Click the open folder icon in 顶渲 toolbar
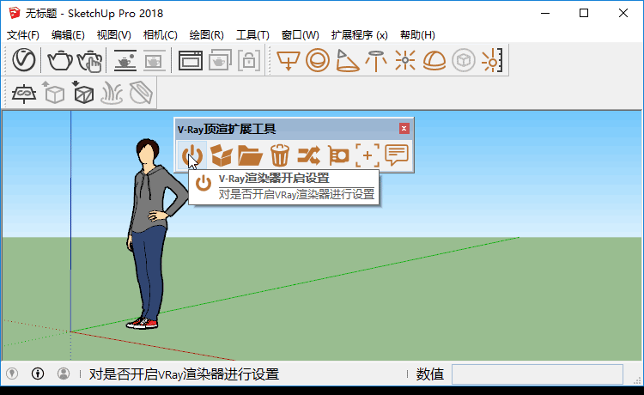 point(250,155)
